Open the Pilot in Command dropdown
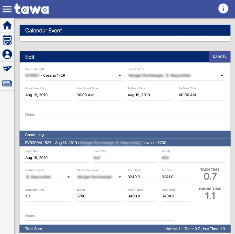235x234 pixels. click(99, 177)
